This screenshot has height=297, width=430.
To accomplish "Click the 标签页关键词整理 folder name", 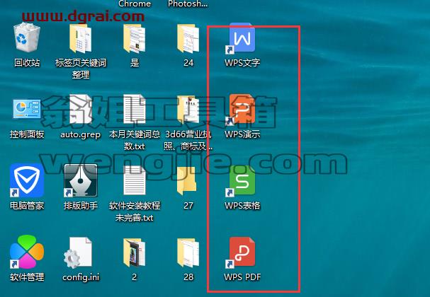I will coord(81,69).
